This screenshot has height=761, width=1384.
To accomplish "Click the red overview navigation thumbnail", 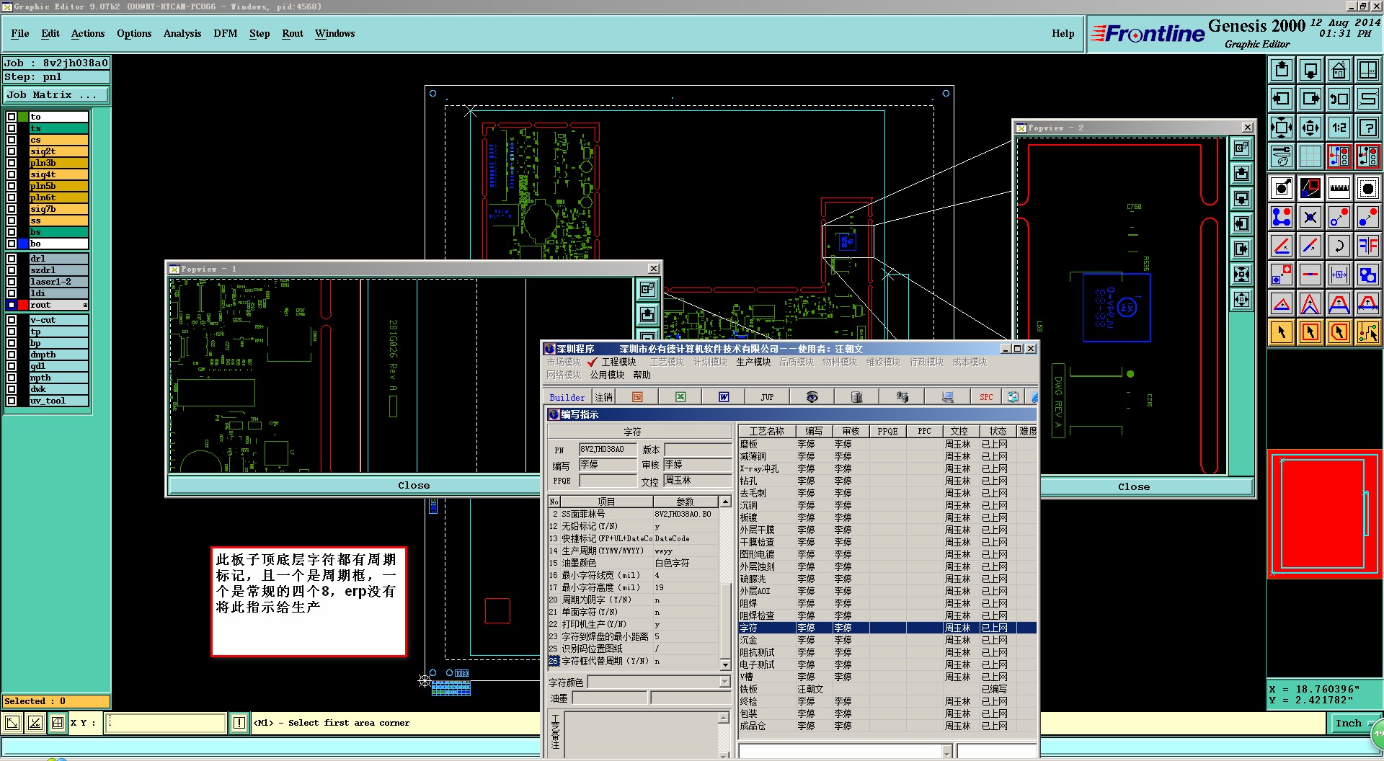I will pyautogui.click(x=1325, y=515).
